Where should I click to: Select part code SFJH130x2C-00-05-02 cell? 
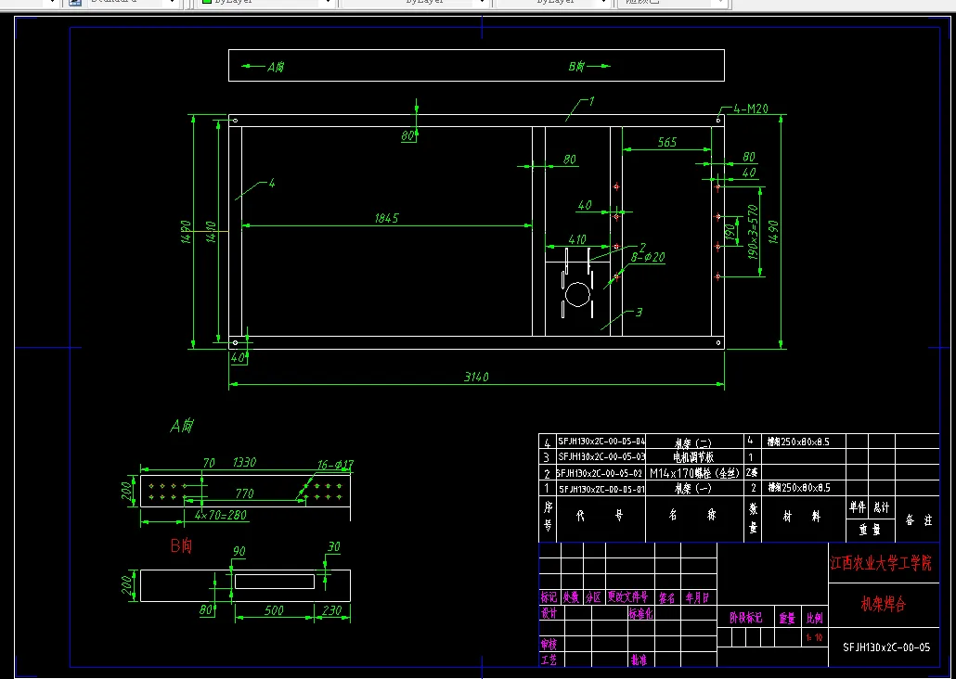(x=601, y=472)
